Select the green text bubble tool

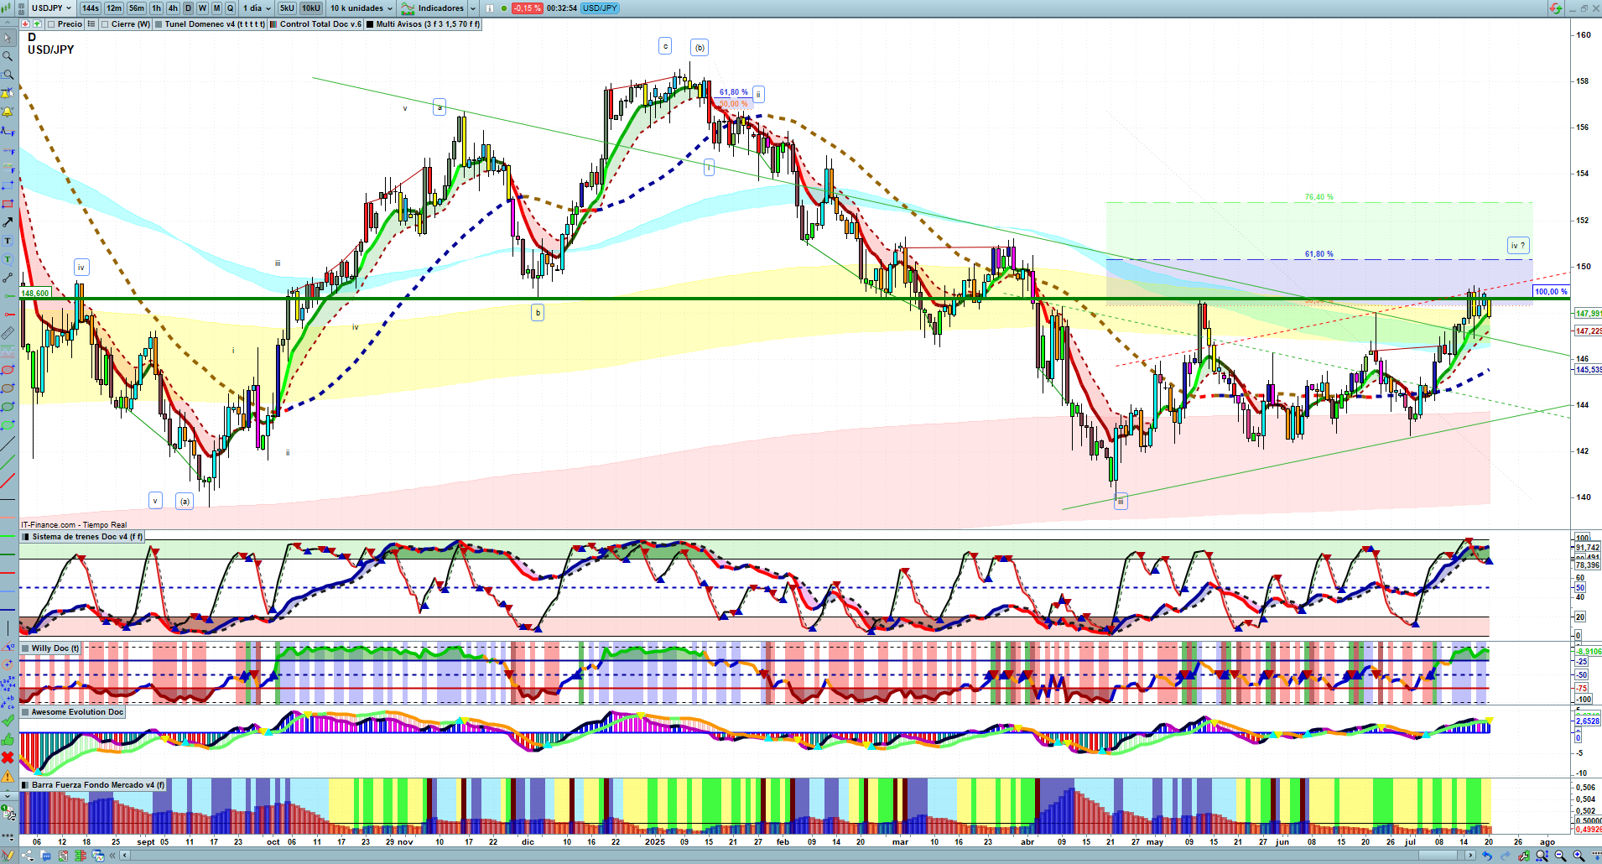8,259
